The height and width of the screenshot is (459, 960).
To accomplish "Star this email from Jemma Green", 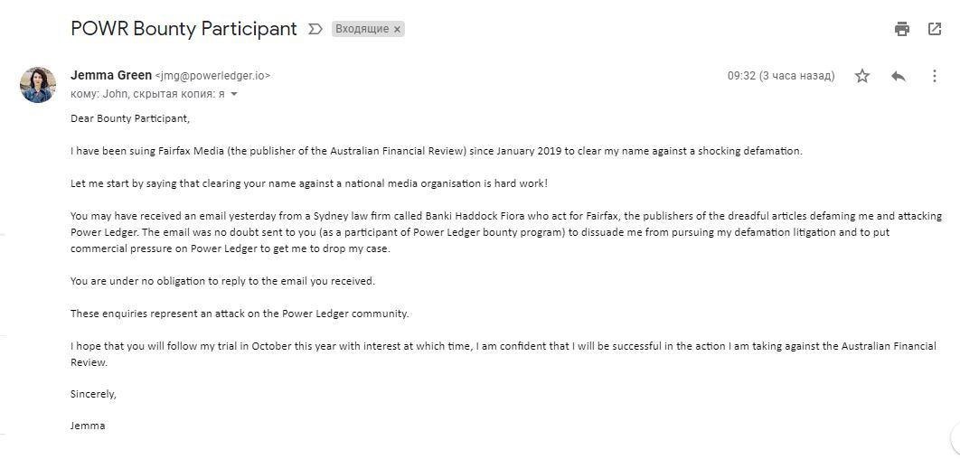I will tap(862, 76).
